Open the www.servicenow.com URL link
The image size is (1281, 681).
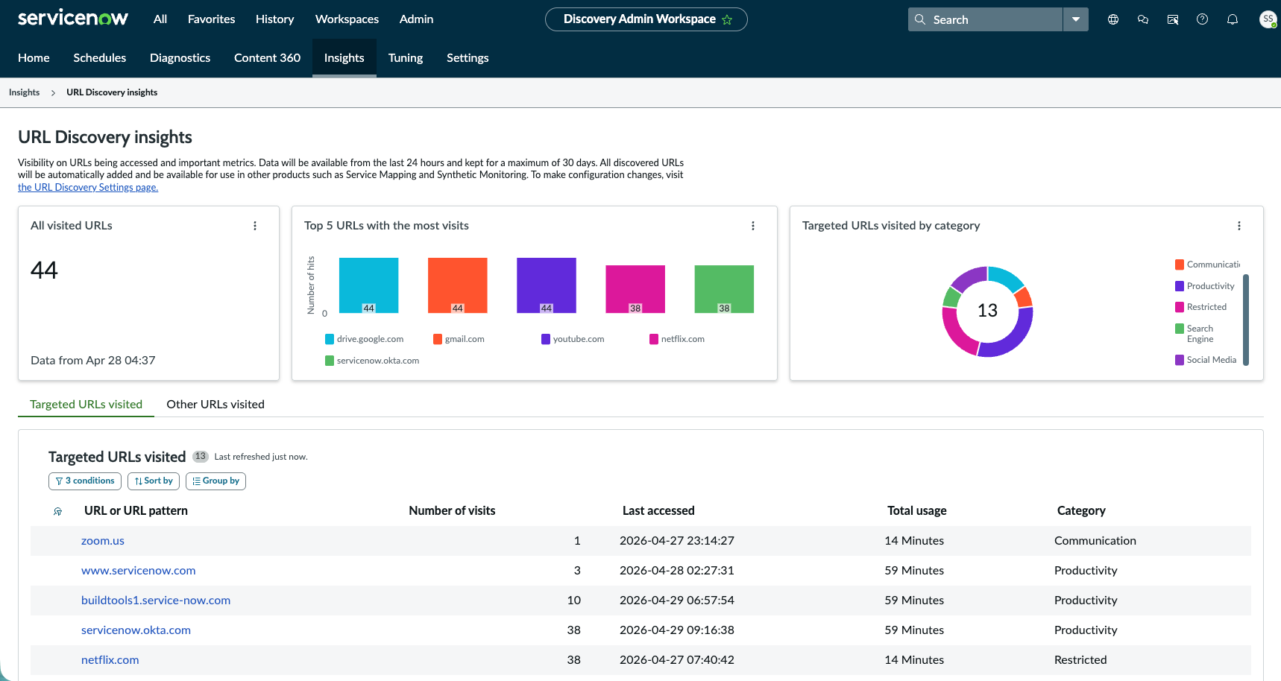coord(139,571)
